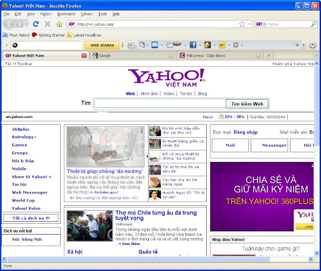Click the Forward navigation arrow
Viewport: 321px width, 271px height.
pyautogui.click(x=19, y=24)
